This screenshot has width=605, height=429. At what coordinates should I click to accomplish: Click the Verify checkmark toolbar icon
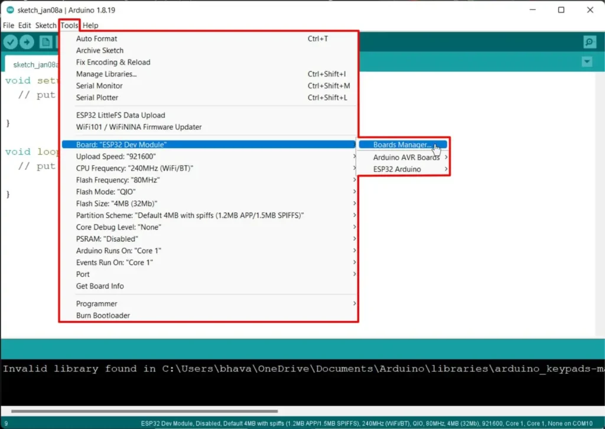[x=10, y=42]
